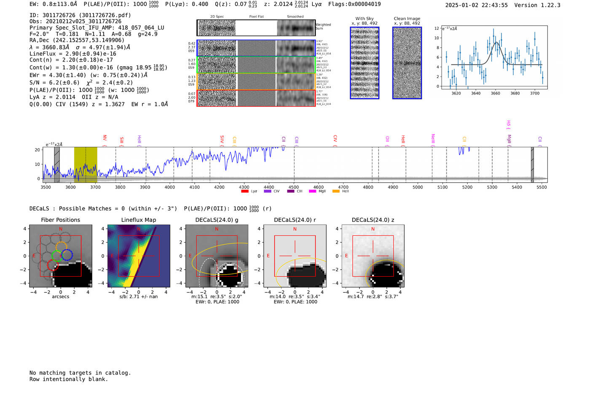Click the 'Cont(n) = 2.20(±0.18)e-17' line
Screen dimensions: 590x402
pyautogui.click(x=71, y=60)
